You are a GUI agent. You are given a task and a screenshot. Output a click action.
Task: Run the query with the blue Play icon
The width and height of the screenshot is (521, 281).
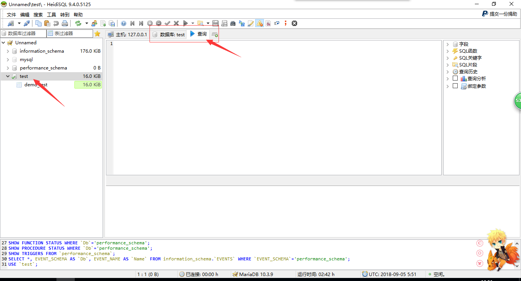point(185,23)
